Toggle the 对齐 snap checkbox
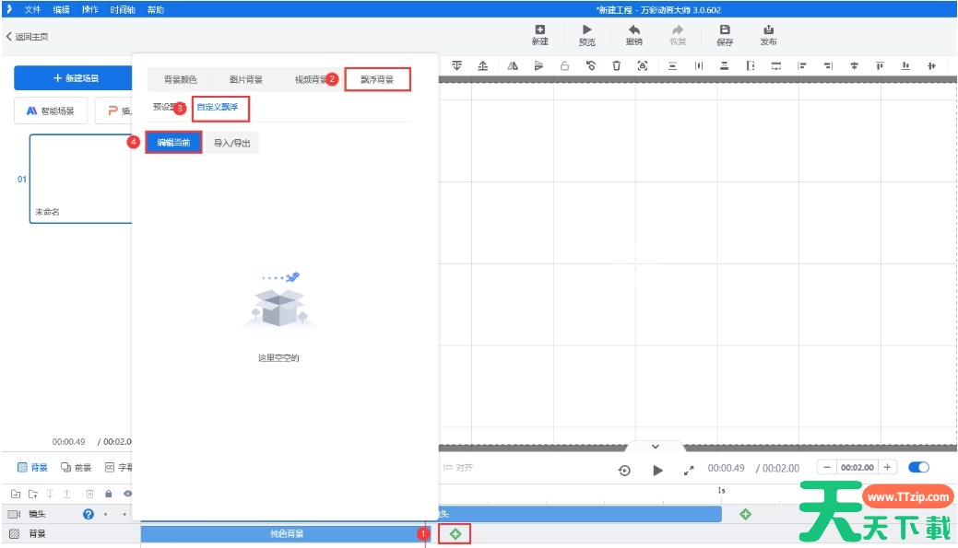 [457, 468]
